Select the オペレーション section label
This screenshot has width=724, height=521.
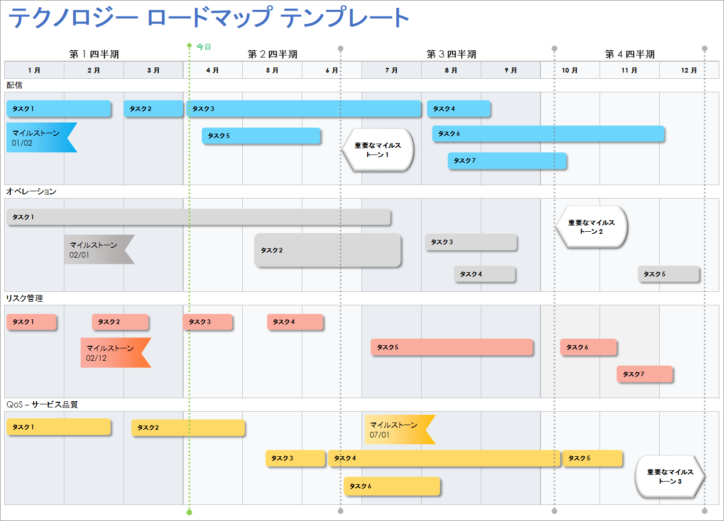coord(31,191)
